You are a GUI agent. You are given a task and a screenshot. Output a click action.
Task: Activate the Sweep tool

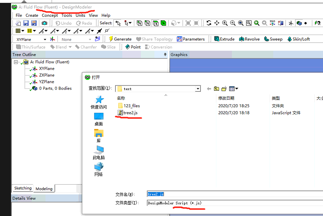point(273,39)
